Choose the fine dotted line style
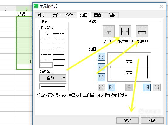This screenshot has width=168, height=125. click(46, 39)
